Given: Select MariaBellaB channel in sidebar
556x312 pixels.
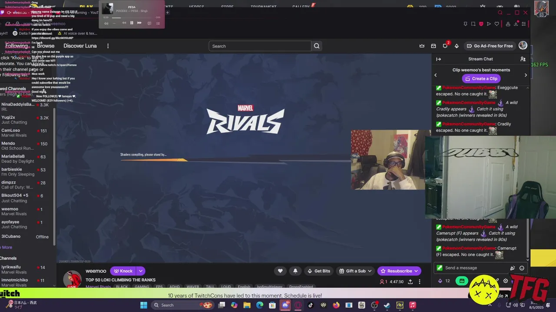Looking at the screenshot, I should coord(26,159).
